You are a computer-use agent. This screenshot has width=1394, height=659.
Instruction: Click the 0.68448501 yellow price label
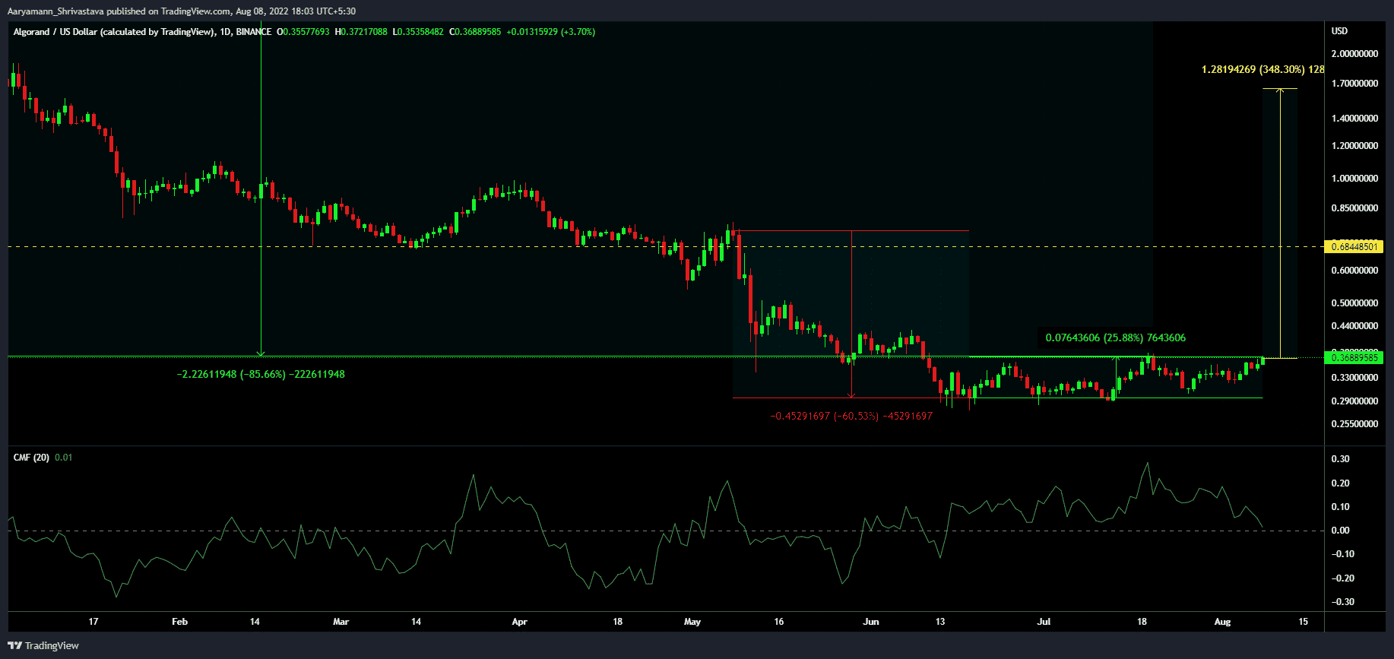pyautogui.click(x=1354, y=246)
